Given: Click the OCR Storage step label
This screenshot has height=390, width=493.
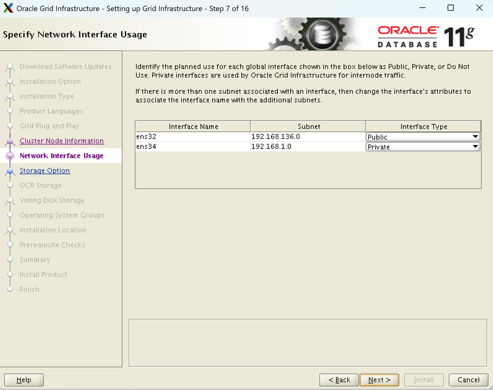Looking at the screenshot, I should [41, 185].
